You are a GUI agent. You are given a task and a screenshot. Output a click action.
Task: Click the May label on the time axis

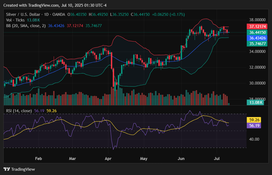[144, 159]
